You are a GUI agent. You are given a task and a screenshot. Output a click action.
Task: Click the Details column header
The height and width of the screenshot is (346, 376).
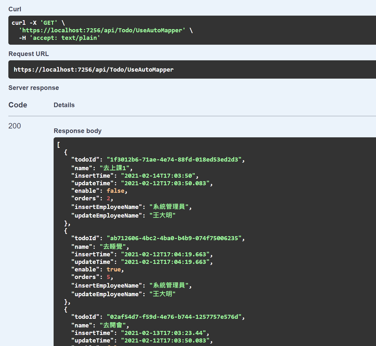coord(64,105)
